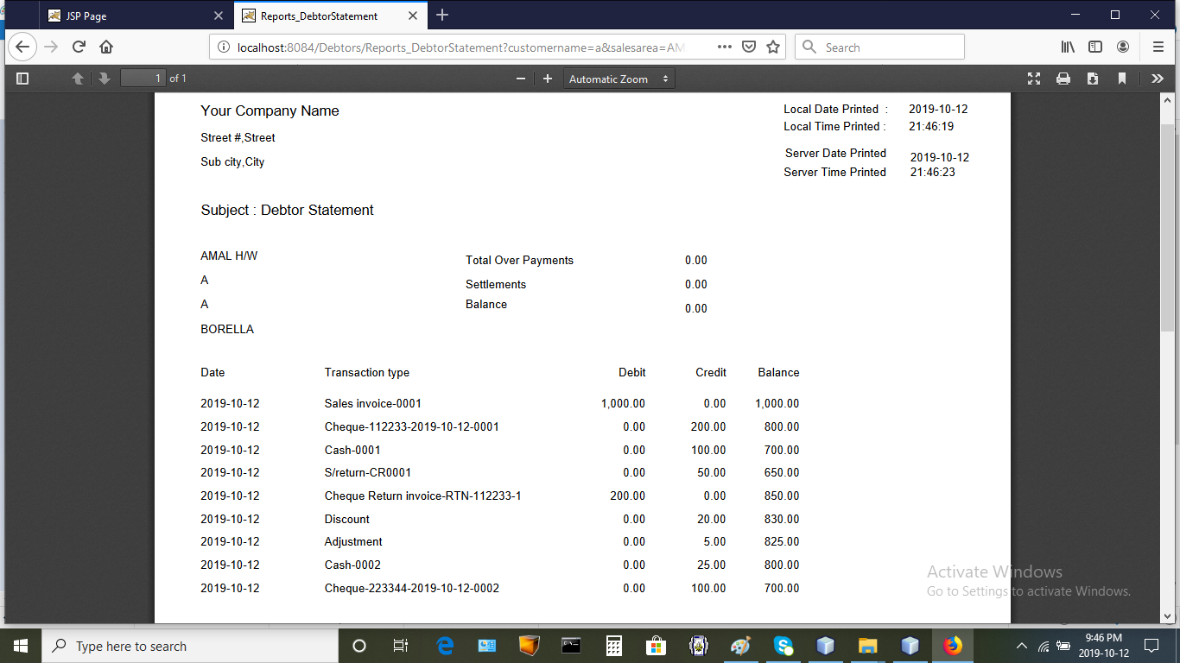The image size is (1180, 663).
Task: Open Calculator from the Windows taskbar
Action: pos(614,646)
